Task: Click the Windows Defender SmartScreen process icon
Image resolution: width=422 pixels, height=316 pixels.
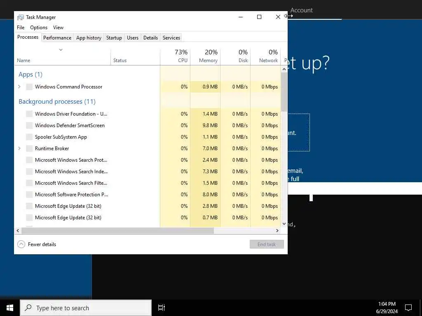Action: pyautogui.click(x=29, y=125)
